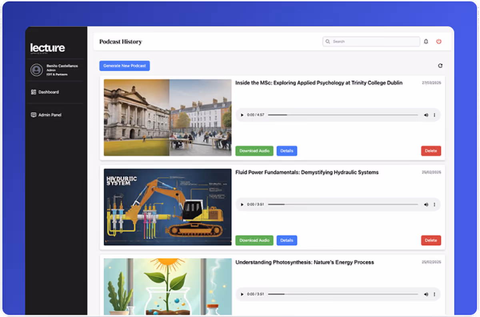Image resolution: width=480 pixels, height=317 pixels.
Task: Download audio for Hydraulic Systems podcast
Action: click(254, 241)
